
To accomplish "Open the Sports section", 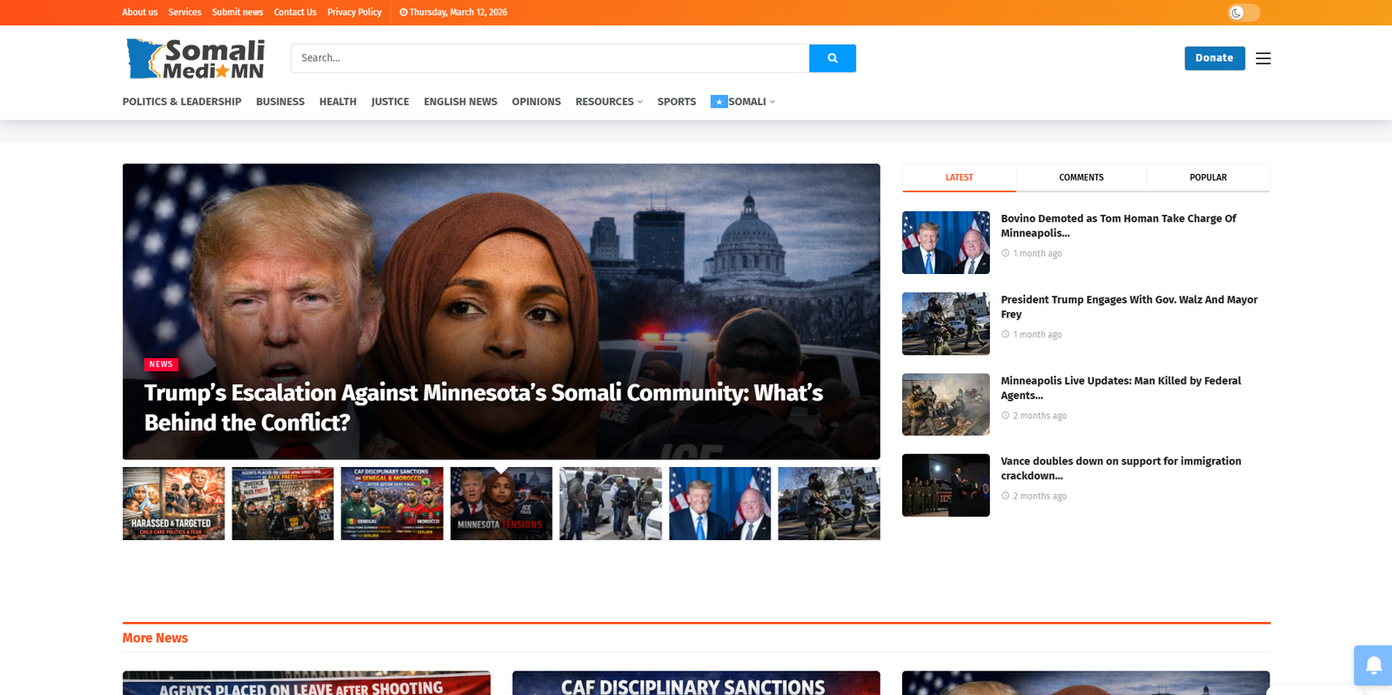I will pos(676,102).
